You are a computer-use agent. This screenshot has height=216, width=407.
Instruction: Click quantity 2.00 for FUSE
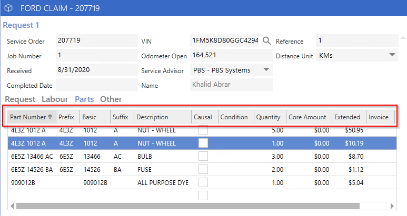(x=277, y=170)
